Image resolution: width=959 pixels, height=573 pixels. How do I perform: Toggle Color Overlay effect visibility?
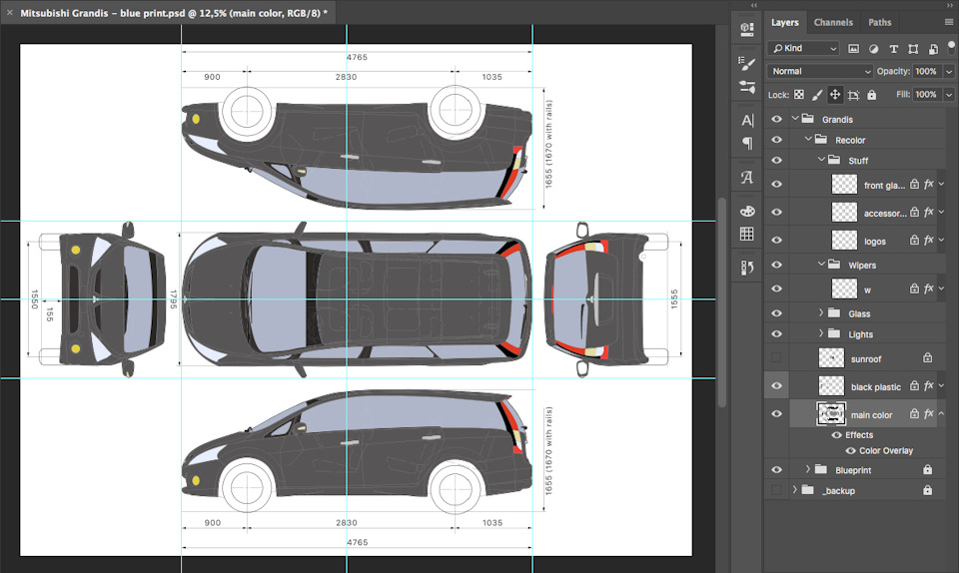click(x=850, y=451)
